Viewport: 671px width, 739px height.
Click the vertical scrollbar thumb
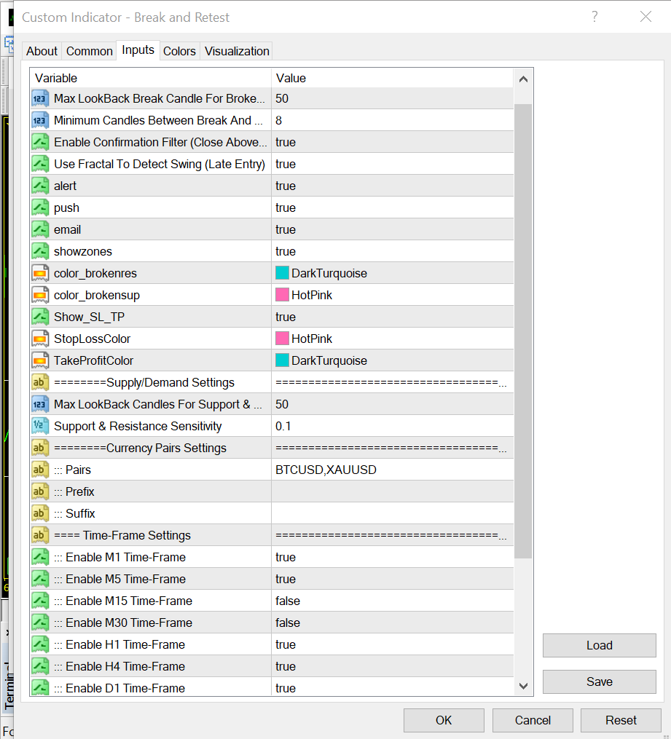523,331
